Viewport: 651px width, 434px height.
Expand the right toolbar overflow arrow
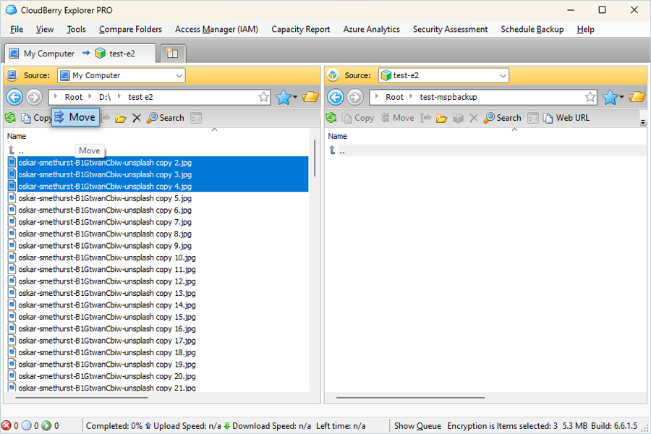coord(643,122)
